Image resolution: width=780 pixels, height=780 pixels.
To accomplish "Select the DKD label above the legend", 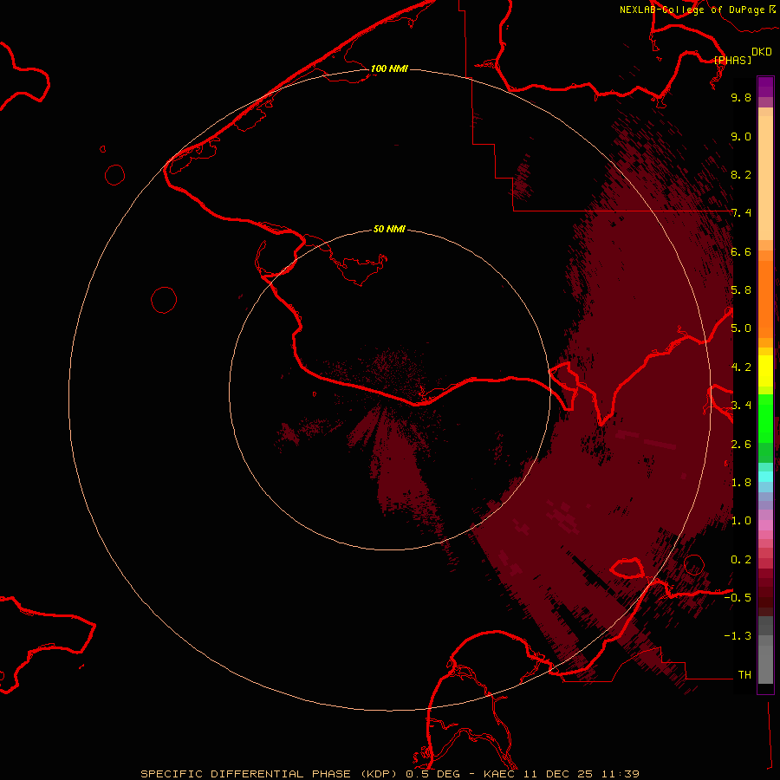I will [x=762, y=51].
